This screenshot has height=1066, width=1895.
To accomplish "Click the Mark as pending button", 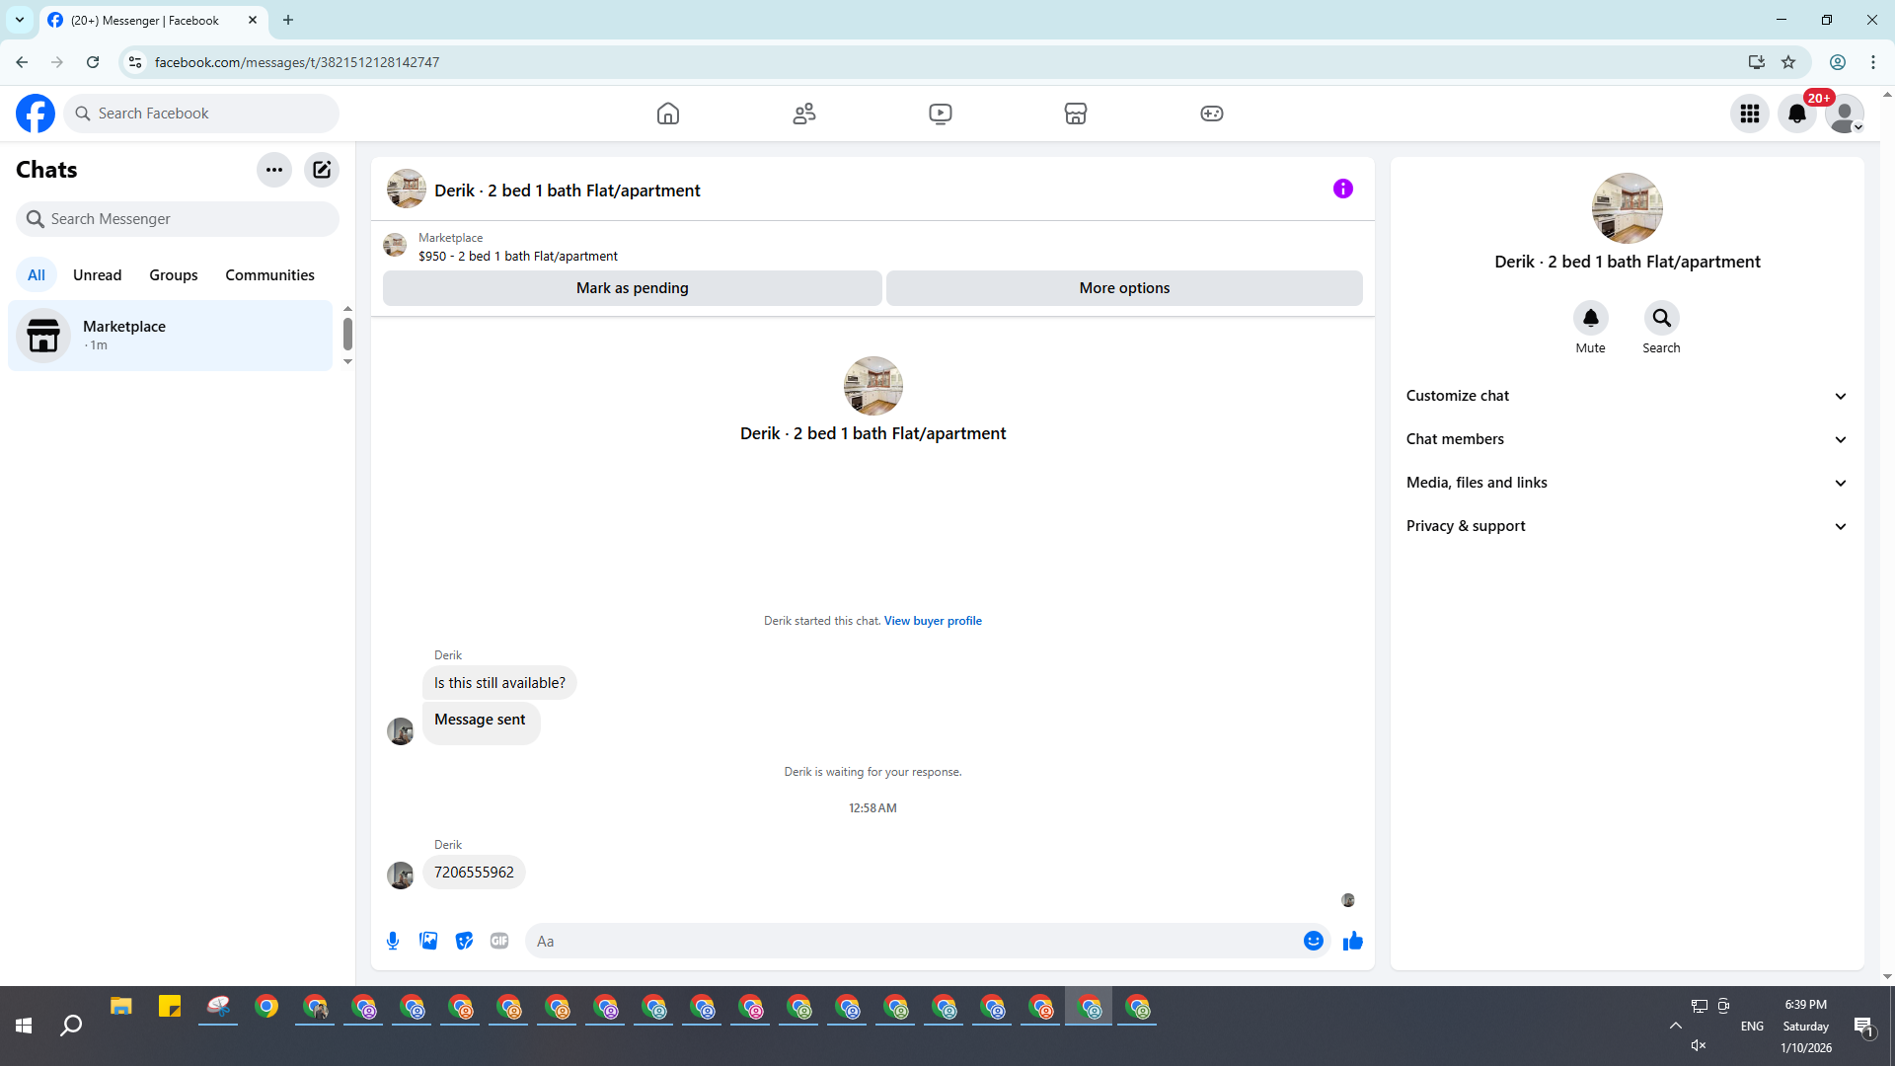I will click(x=633, y=288).
